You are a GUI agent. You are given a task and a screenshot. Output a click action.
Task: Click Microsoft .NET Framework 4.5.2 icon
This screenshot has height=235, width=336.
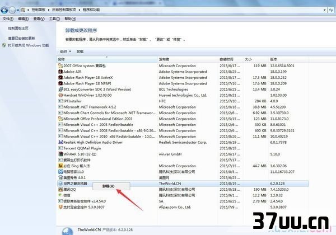[x=60, y=107]
